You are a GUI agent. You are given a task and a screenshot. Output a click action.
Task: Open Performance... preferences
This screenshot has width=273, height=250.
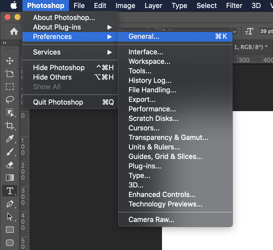[175, 109]
